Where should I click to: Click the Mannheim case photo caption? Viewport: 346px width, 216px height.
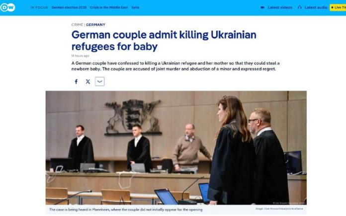pos(126,210)
